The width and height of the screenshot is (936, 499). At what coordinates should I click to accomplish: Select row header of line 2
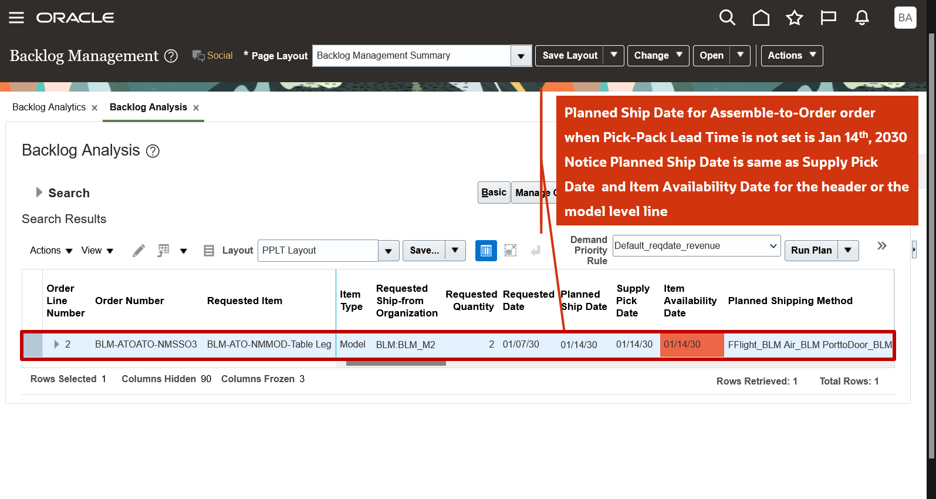(x=32, y=345)
